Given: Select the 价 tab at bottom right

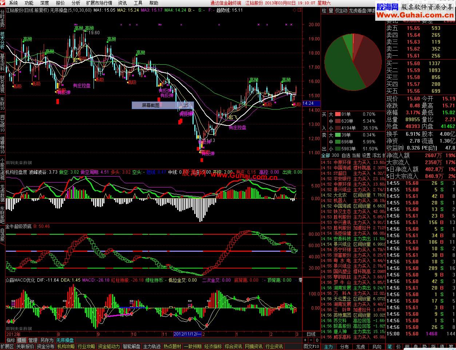Looking at the screenshot, I should pos(398,347).
